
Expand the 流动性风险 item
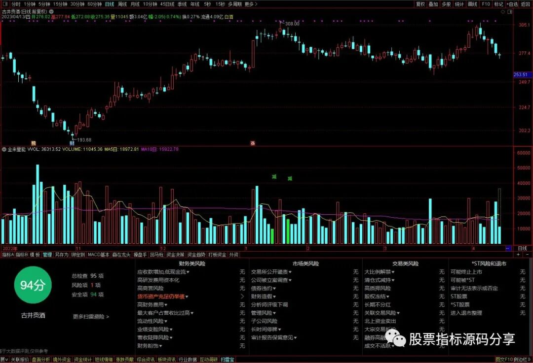(x=152, y=321)
